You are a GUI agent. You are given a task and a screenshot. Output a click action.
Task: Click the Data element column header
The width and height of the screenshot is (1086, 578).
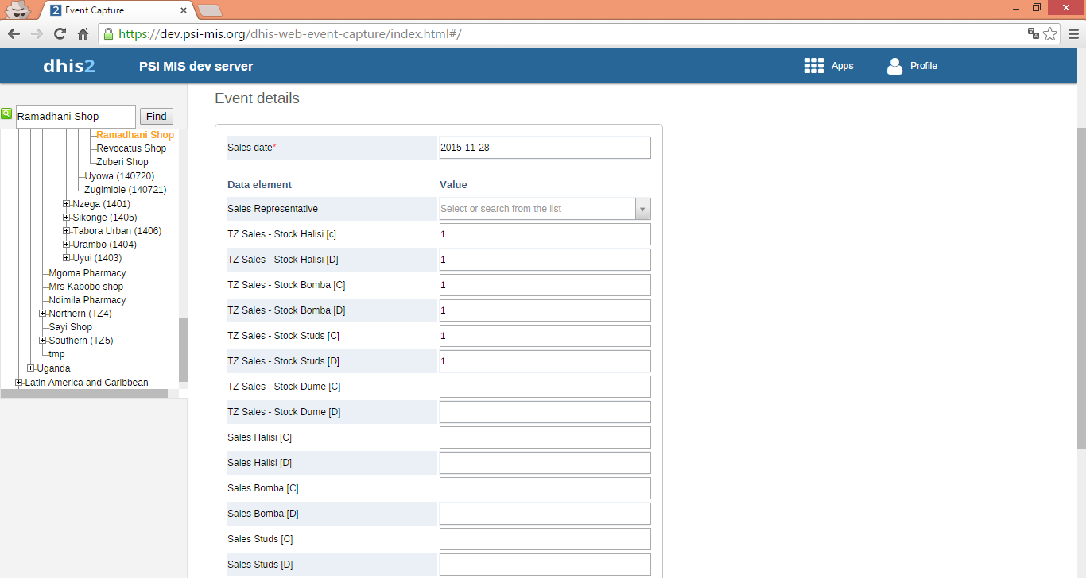(259, 184)
